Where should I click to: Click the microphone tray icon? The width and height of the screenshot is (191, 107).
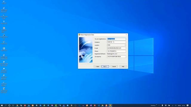coord(162,106)
